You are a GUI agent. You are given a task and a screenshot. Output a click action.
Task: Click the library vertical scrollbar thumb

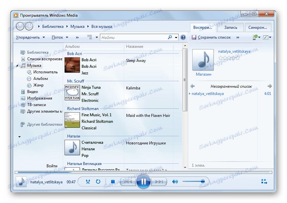(185, 80)
